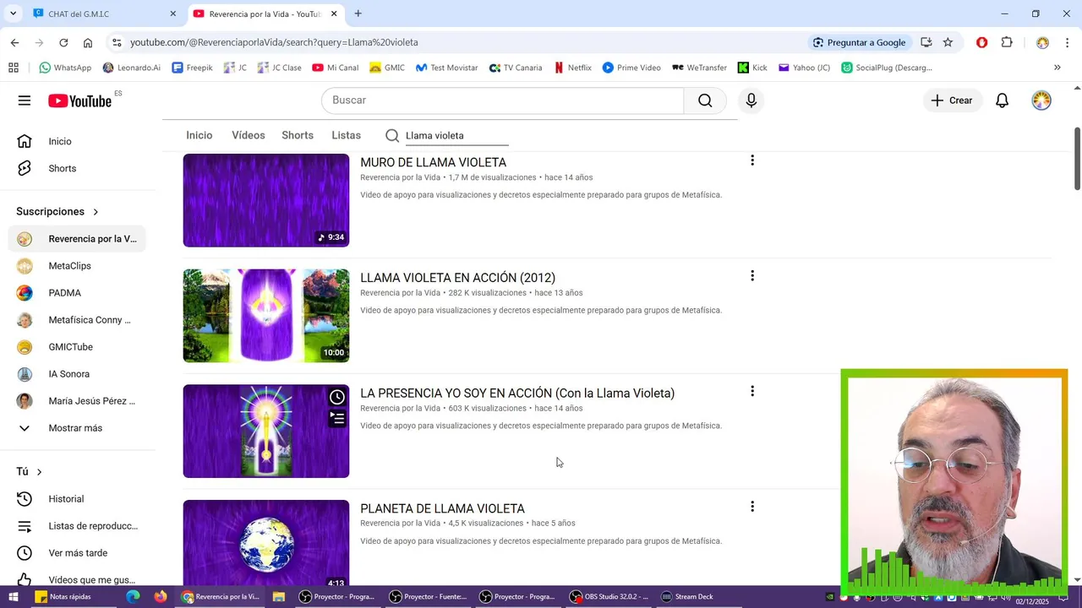Open PADMA subscription
The width and height of the screenshot is (1082, 608).
tap(77, 293)
